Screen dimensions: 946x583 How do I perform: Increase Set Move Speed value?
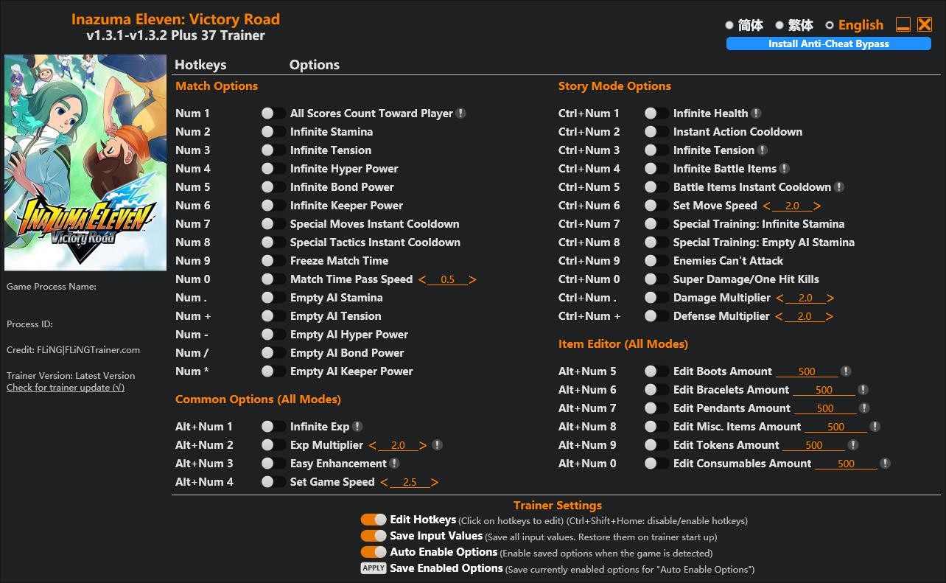click(816, 206)
